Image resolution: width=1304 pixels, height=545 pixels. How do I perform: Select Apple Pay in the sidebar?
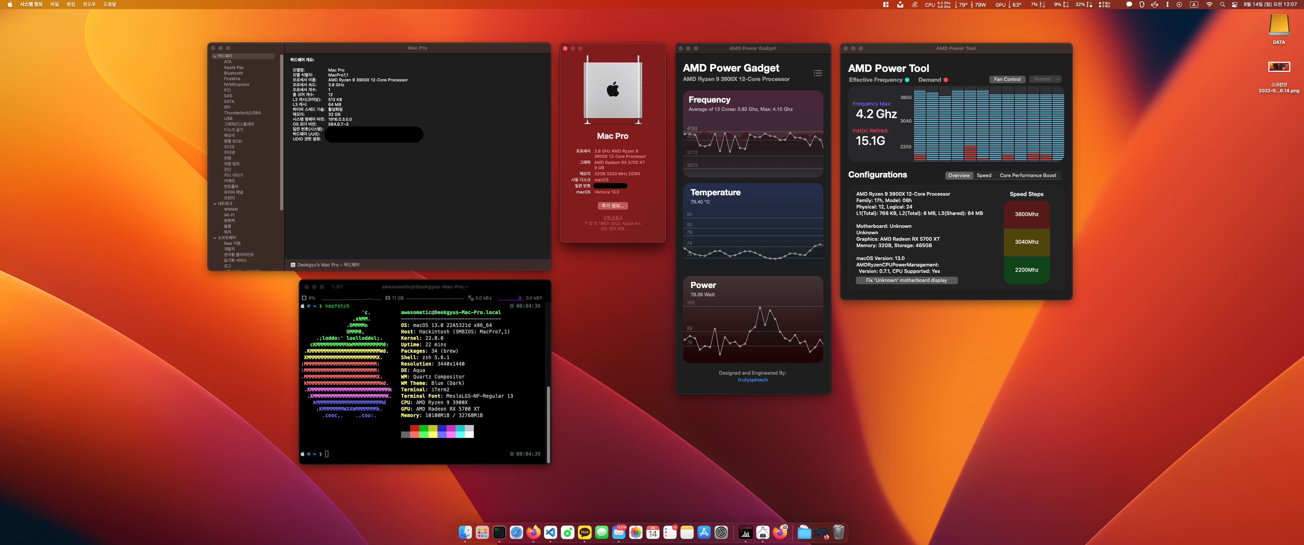pyautogui.click(x=234, y=68)
